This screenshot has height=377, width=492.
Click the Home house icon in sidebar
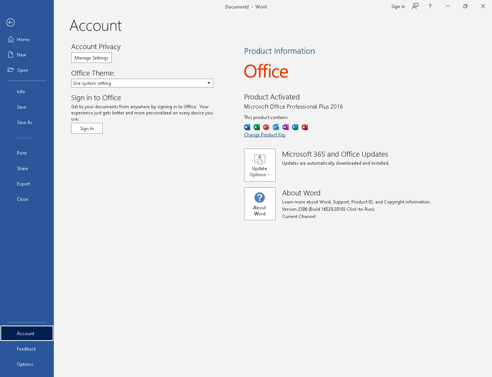(x=11, y=40)
